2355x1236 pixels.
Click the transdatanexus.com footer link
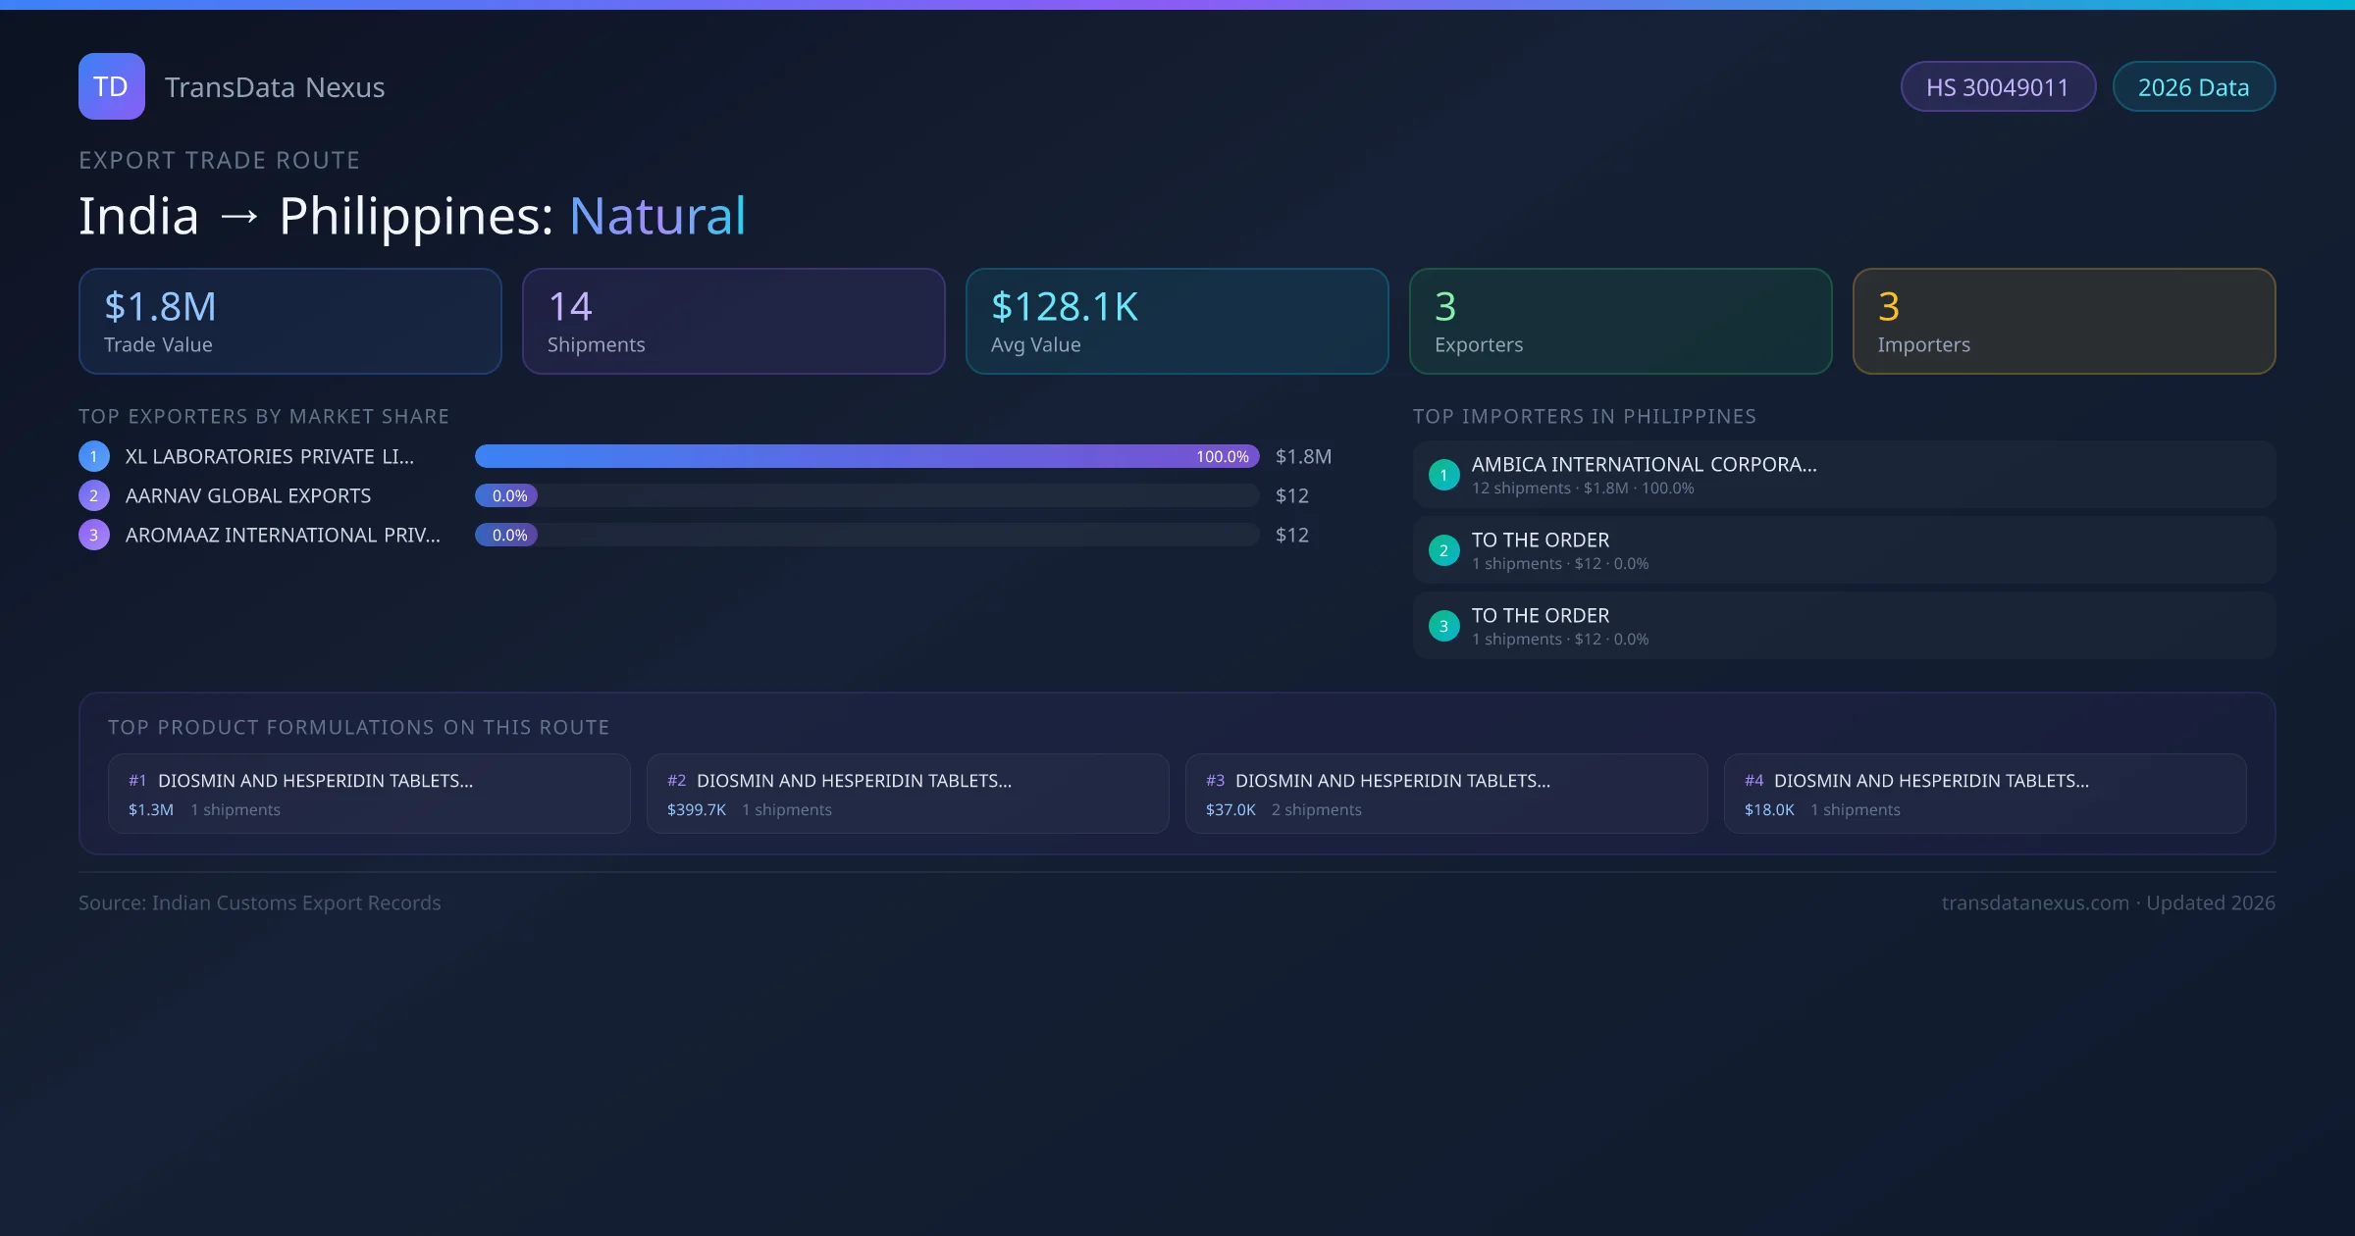(2034, 902)
